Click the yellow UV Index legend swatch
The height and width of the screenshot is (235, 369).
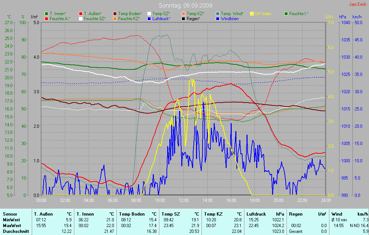point(252,14)
